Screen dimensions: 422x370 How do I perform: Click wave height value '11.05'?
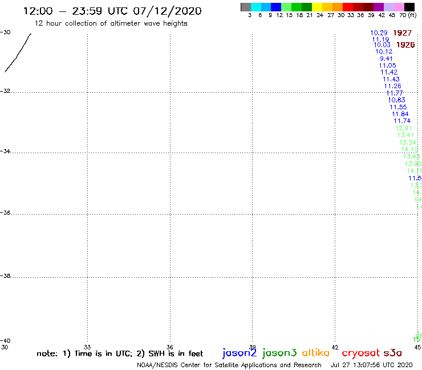(x=388, y=65)
